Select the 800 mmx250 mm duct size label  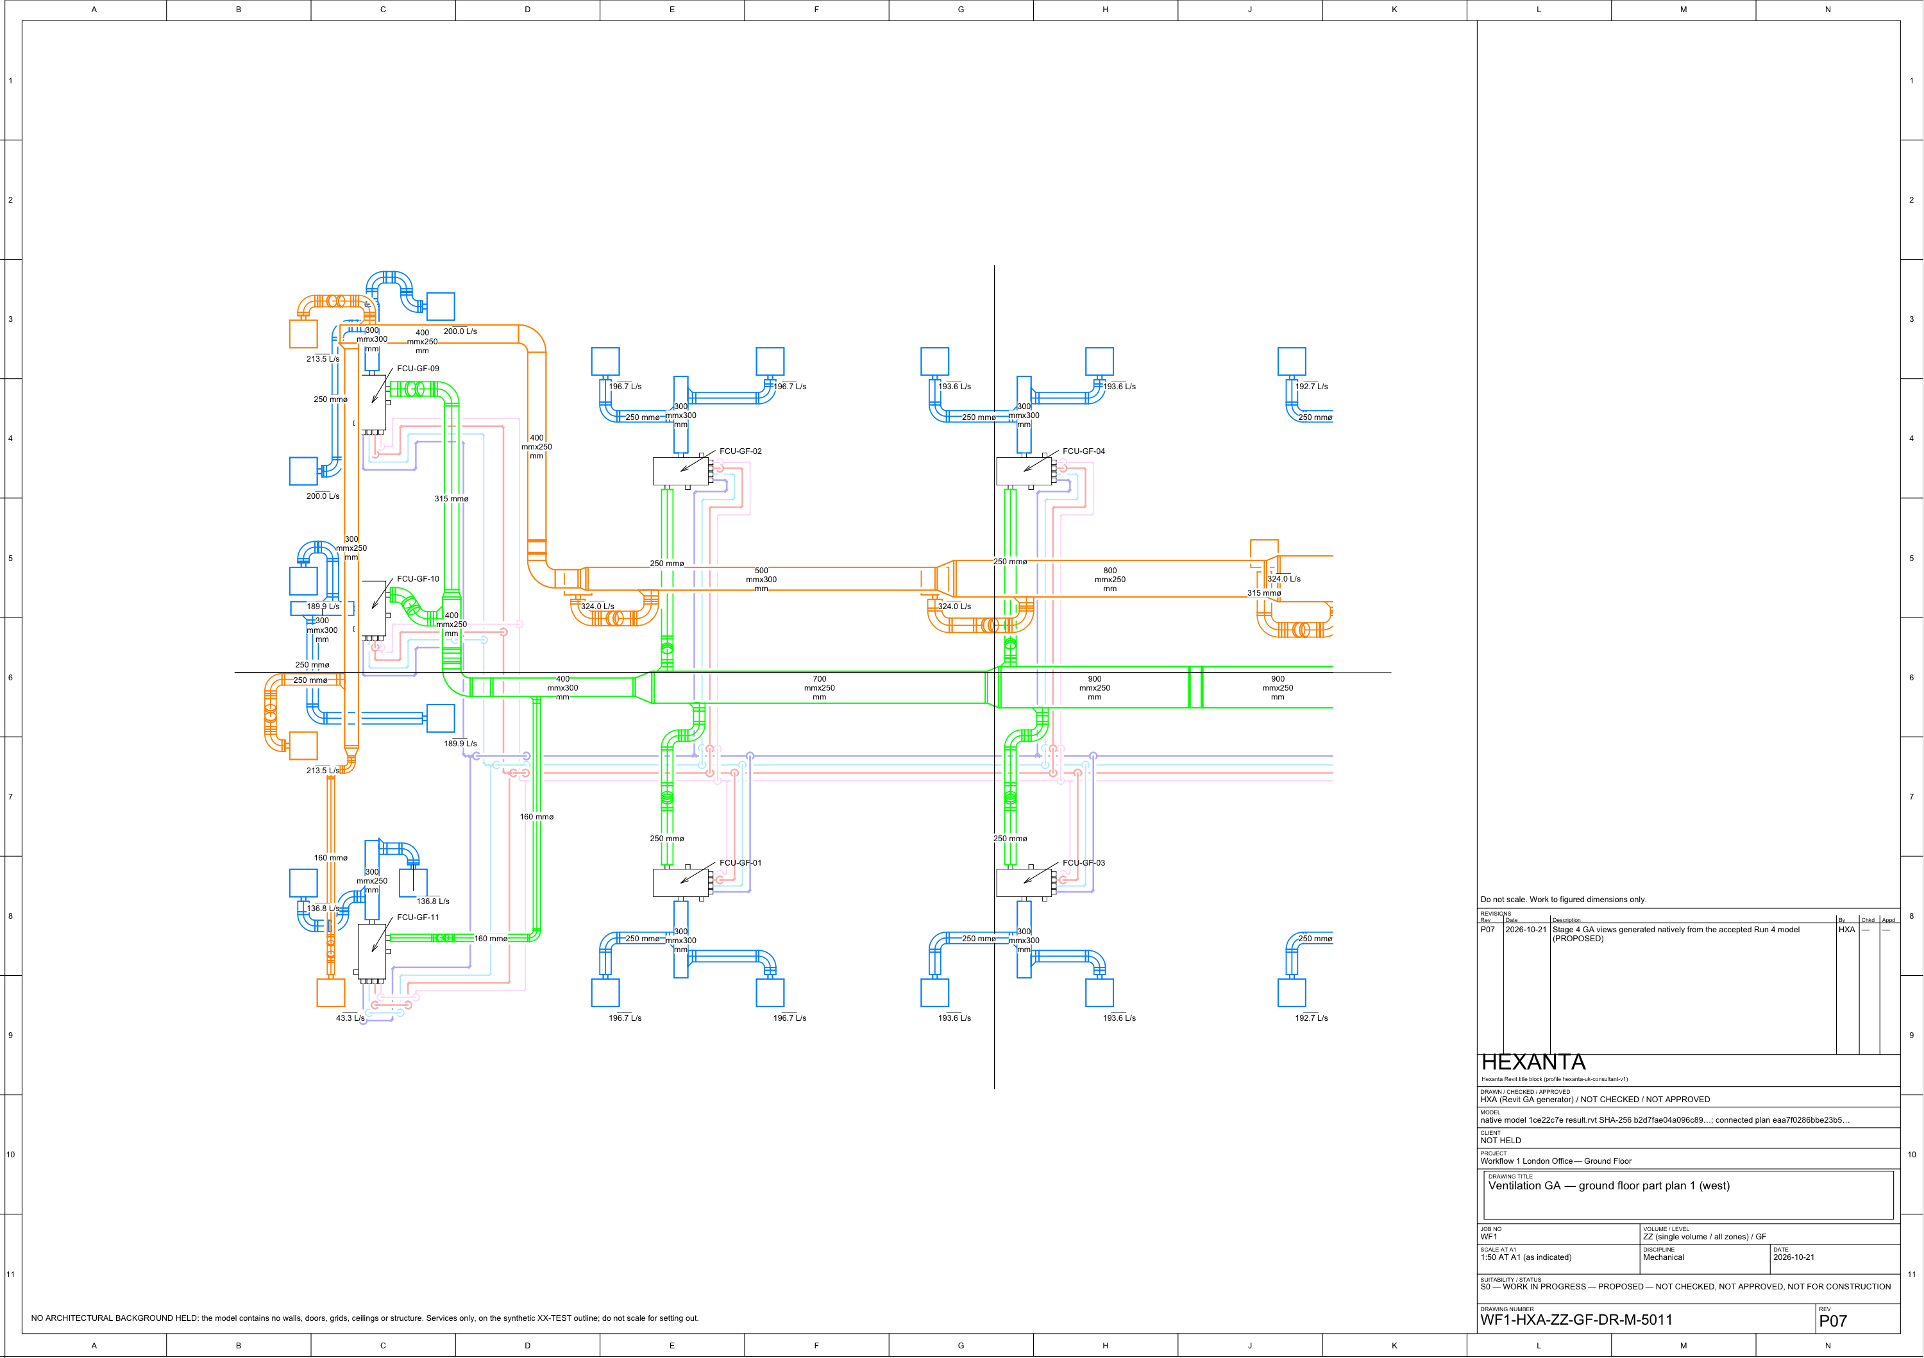1110,580
